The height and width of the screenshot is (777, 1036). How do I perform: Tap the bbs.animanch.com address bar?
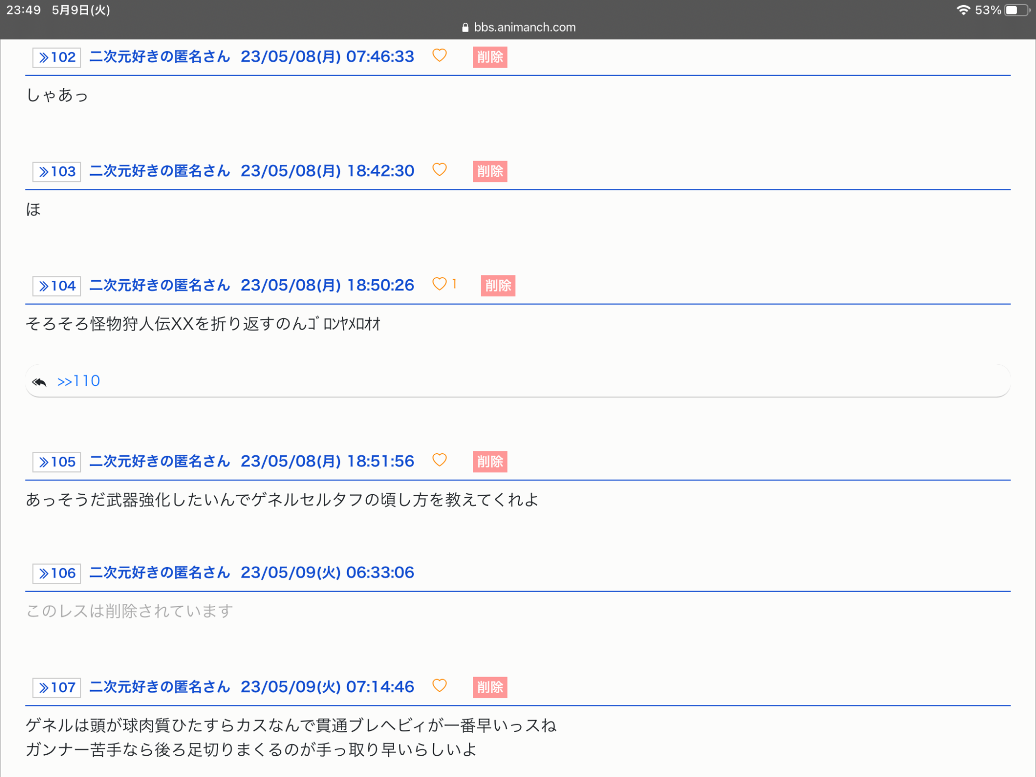[x=518, y=27]
